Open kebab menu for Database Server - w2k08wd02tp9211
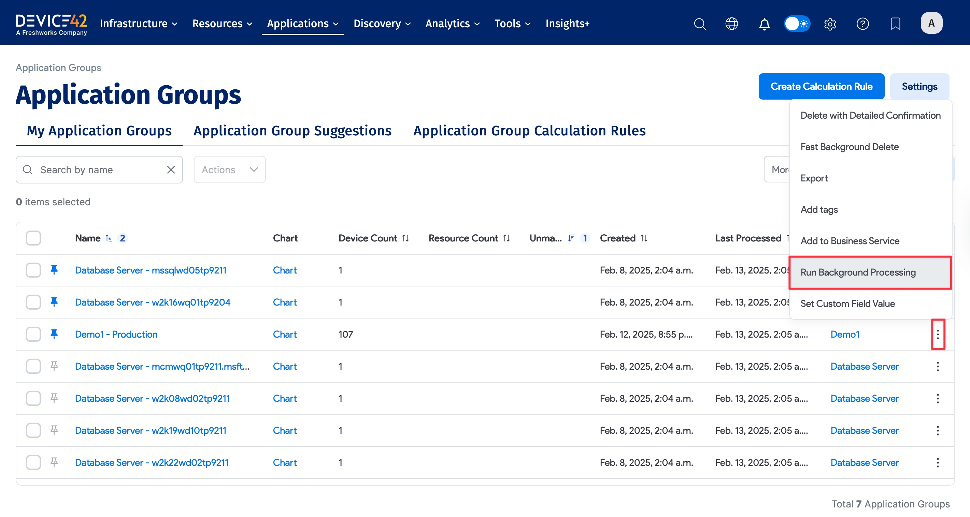Screen dimensions: 970x517 pos(937,398)
